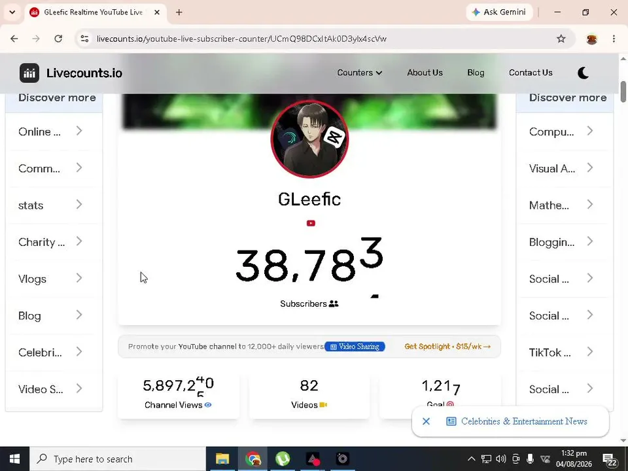Go back to previous page
Image resolution: width=628 pixels, height=471 pixels.
[14, 39]
